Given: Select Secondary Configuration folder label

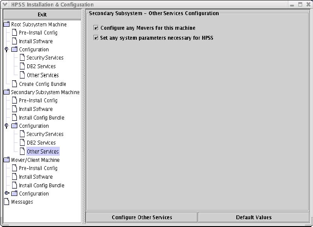Looking at the screenshot, I should (x=34, y=126).
